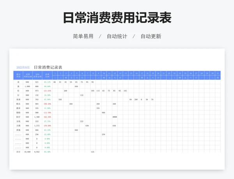Image resolution: width=234 pixels, height=179 pixels.
Task: Click the 115 cell in 住 row
Action: coord(98,91)
